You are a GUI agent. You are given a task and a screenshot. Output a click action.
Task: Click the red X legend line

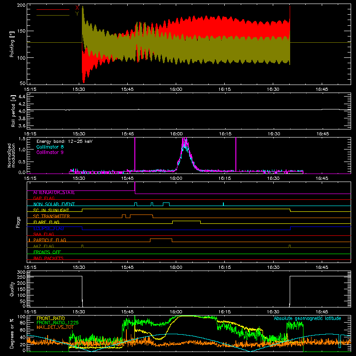(x=53, y=9)
